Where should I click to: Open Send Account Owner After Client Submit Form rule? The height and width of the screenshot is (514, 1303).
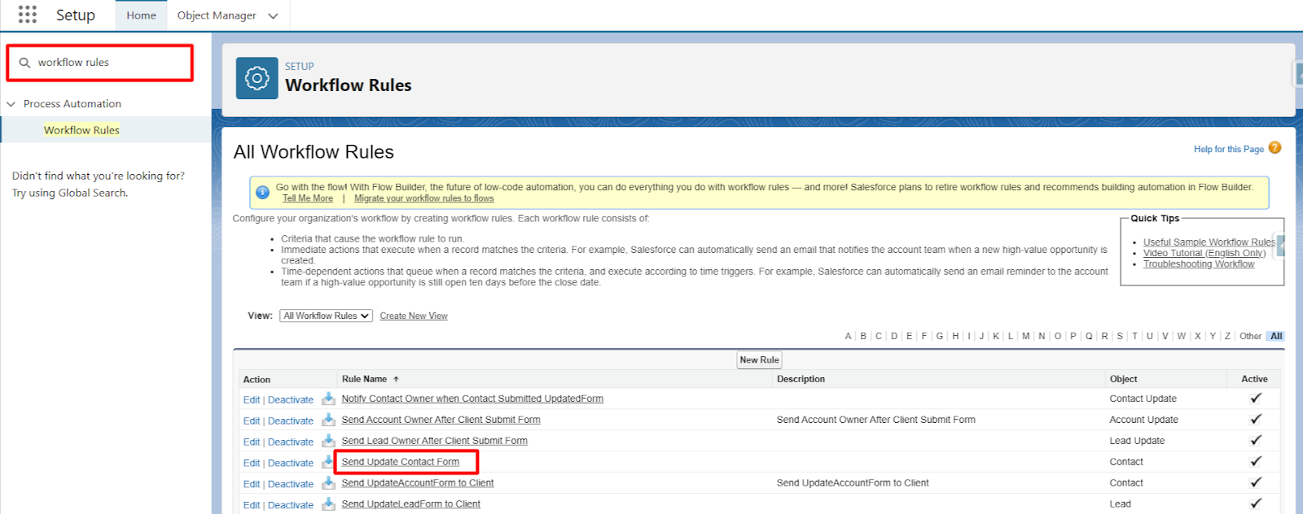click(x=441, y=420)
